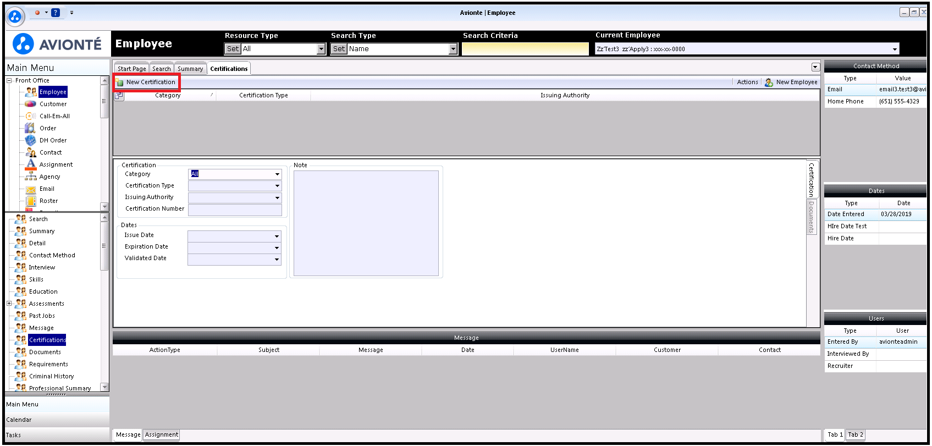Select the Customer icon in main menu
This screenshot has width=932, height=446.
tap(31, 104)
